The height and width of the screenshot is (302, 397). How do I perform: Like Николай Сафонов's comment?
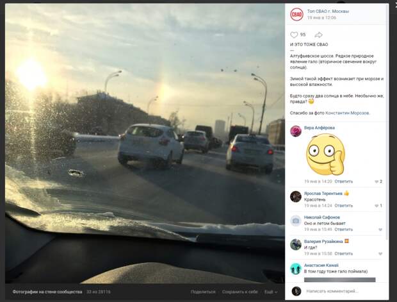[x=380, y=230]
